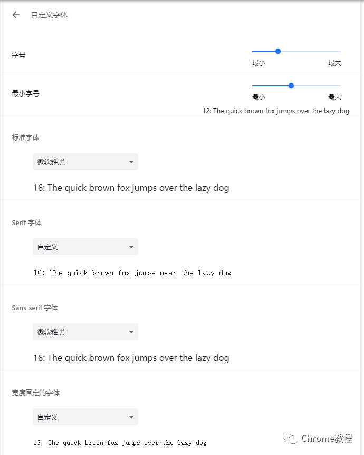This screenshot has height=455, width=364.
Task: Click the Chrome教程 watermark text
Action: coord(327,438)
